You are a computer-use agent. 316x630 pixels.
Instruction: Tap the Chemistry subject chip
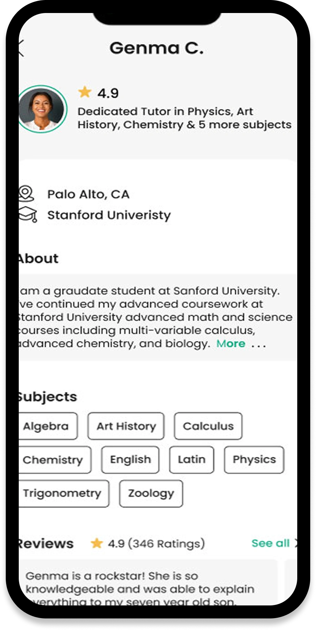(x=53, y=460)
